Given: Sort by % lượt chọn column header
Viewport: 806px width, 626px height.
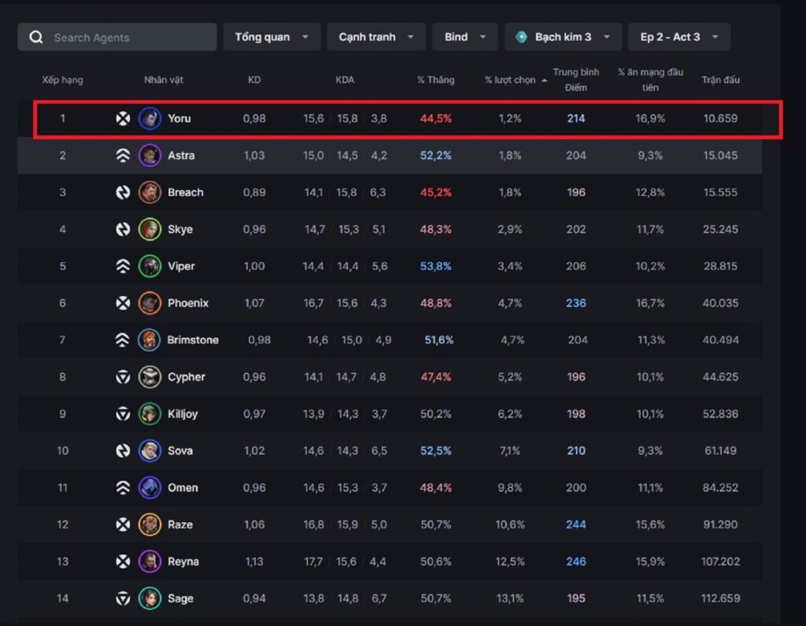Looking at the screenshot, I should coord(510,80).
